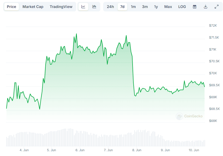Click the price peak near 6. Jun
The width and height of the screenshot is (223, 156).
76,34
